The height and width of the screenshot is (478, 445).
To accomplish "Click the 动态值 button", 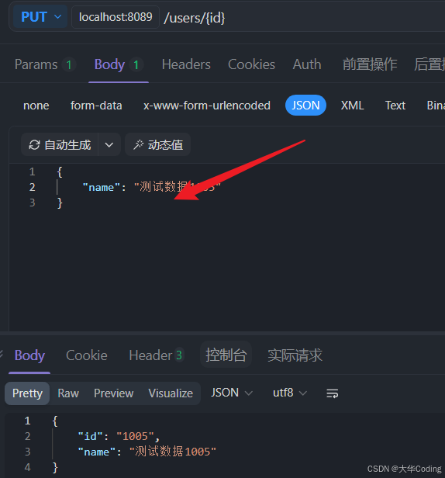I will point(158,145).
